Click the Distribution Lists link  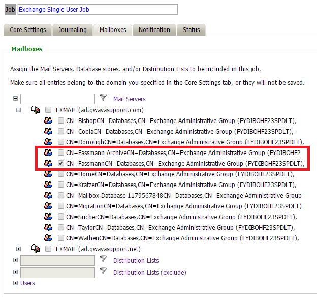coord(136,260)
